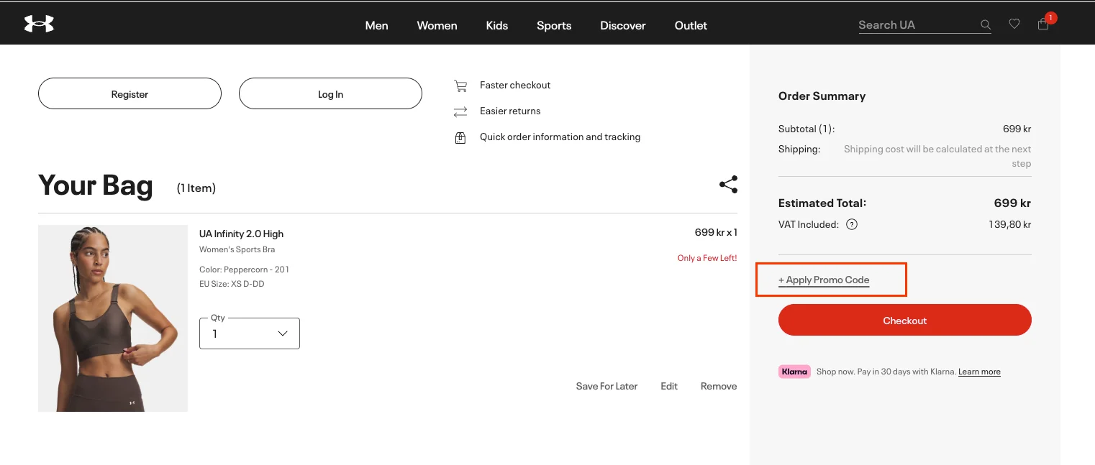
Task: Click the Easier returns arrows icon
Action: [460, 111]
